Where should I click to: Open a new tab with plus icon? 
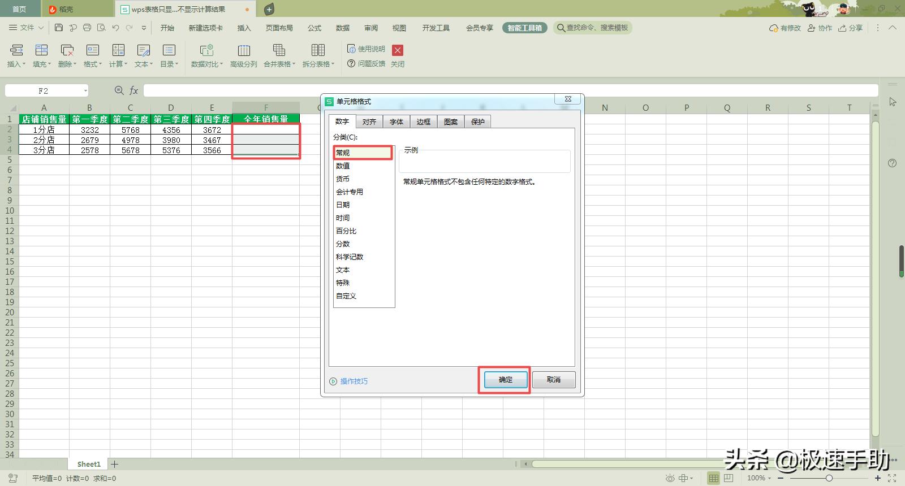(269, 9)
